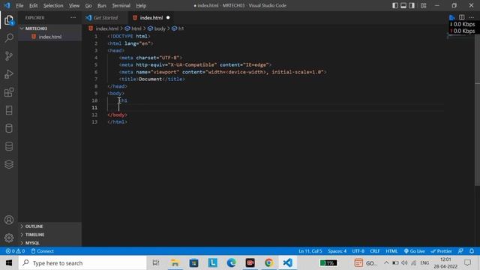The height and width of the screenshot is (270, 480).
Task: Open Microsoft Edge from taskbar
Action: coord(232,263)
